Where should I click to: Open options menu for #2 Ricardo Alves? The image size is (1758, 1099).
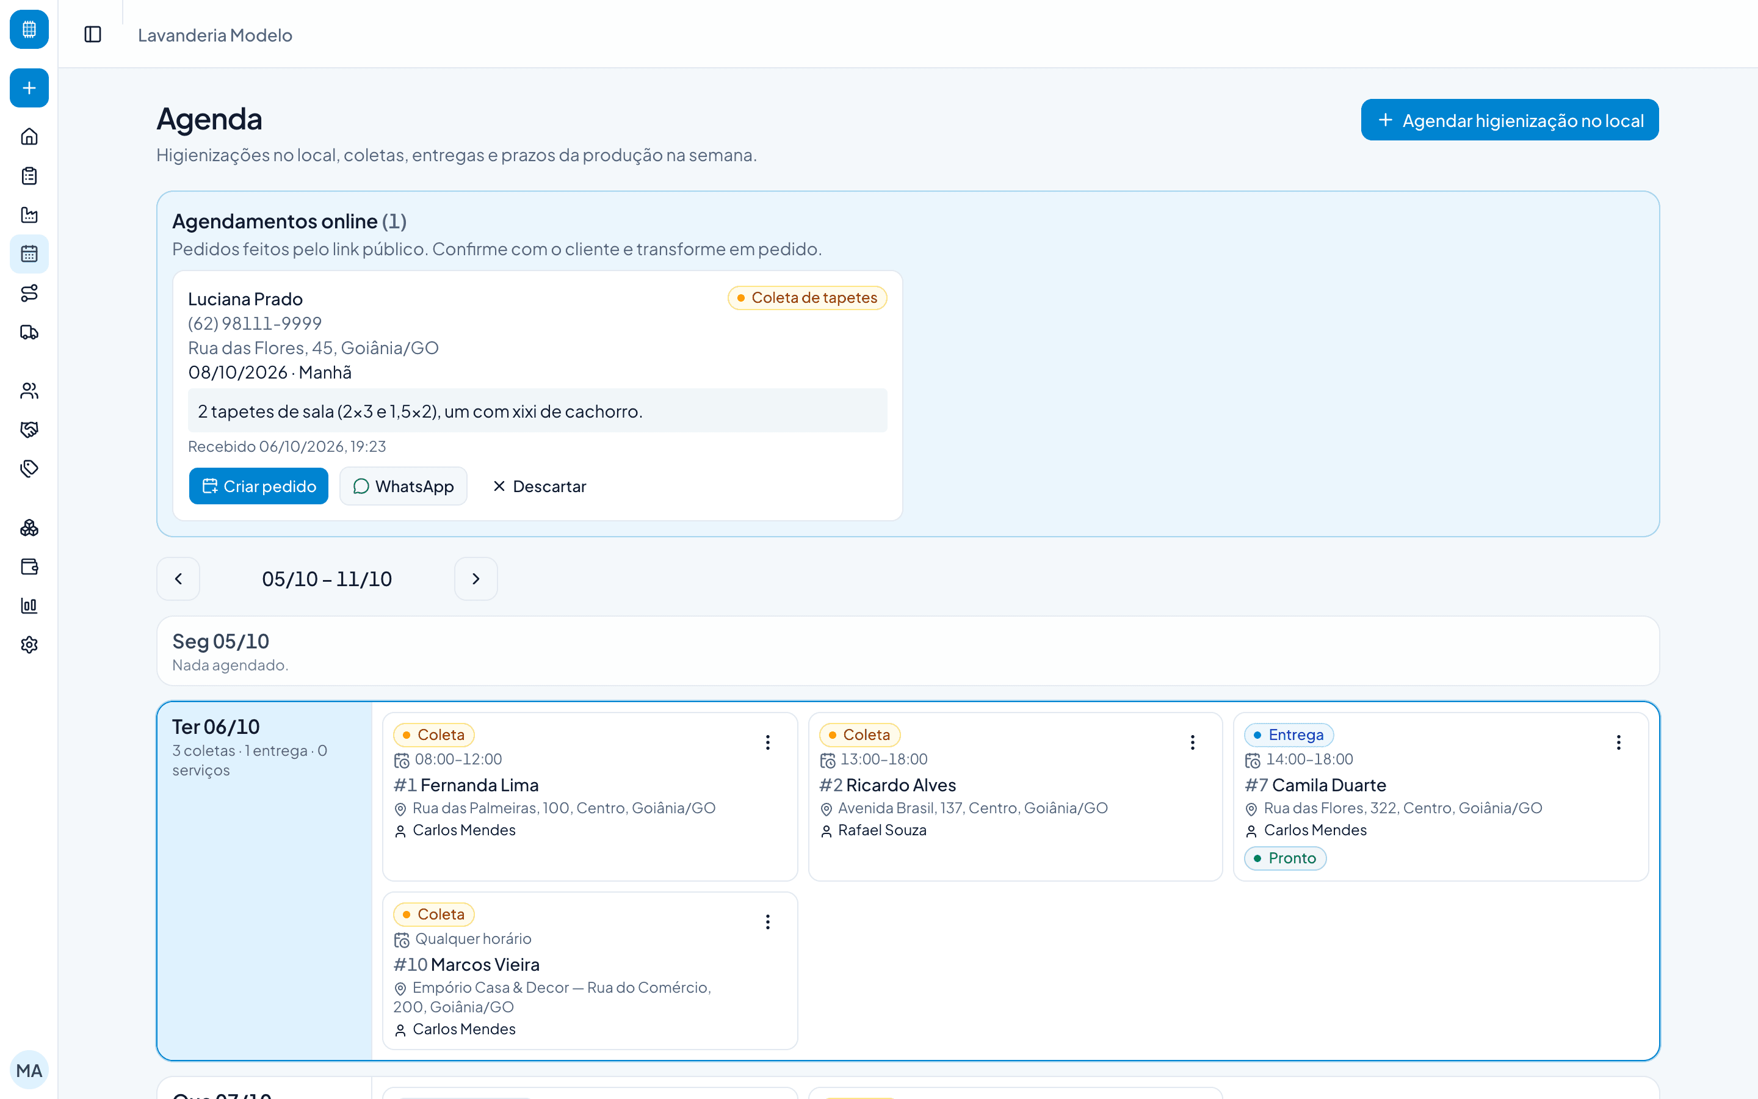(1192, 742)
